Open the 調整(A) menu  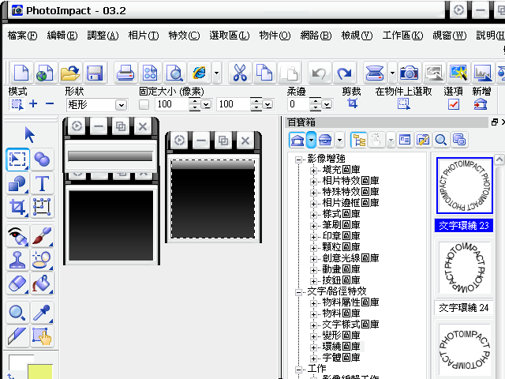(x=103, y=35)
